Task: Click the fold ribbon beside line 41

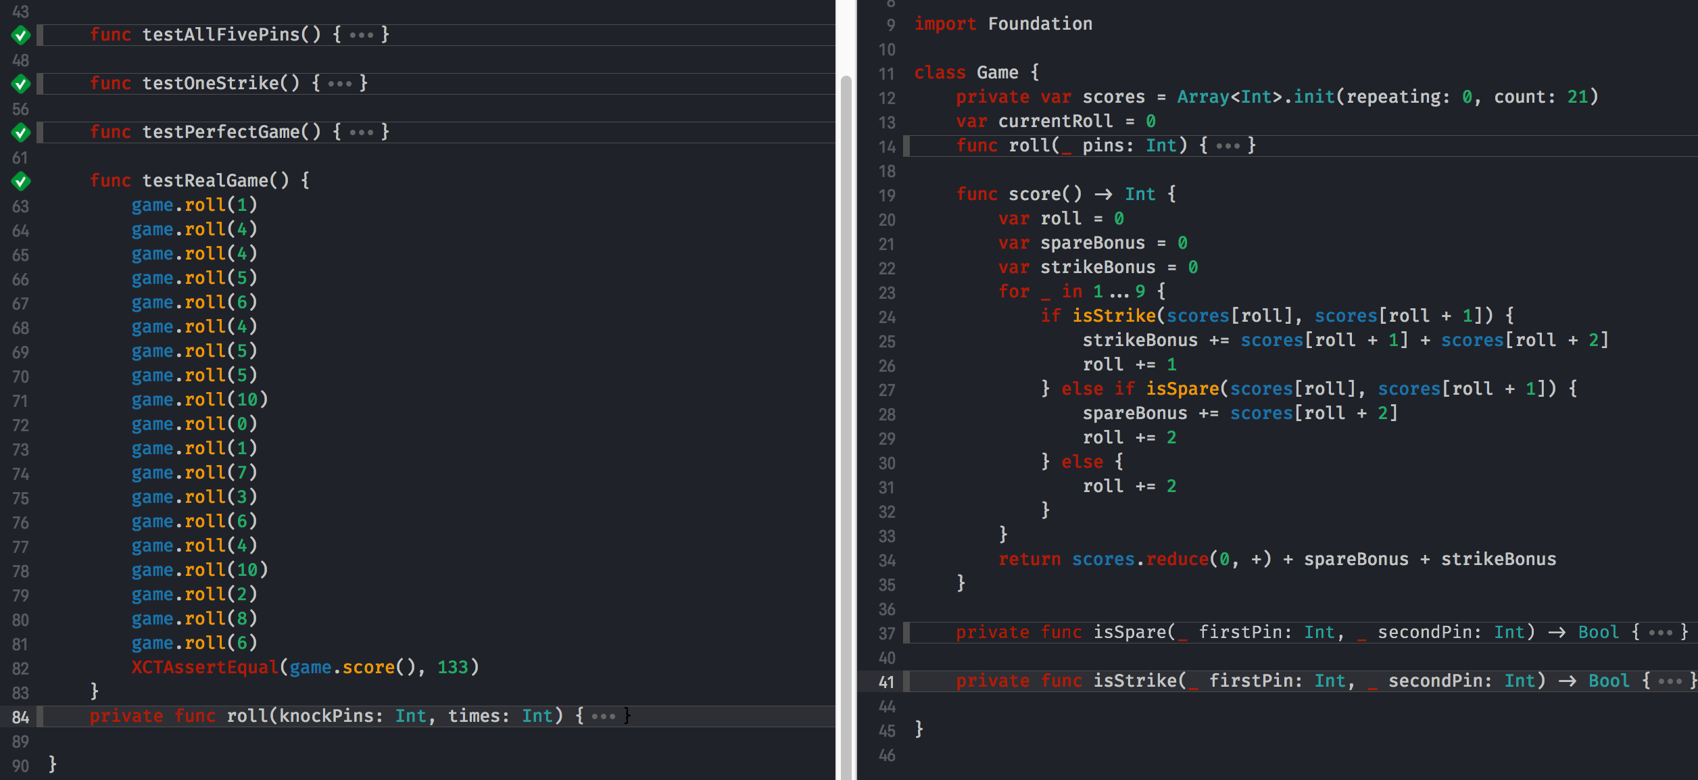Action: click(907, 681)
